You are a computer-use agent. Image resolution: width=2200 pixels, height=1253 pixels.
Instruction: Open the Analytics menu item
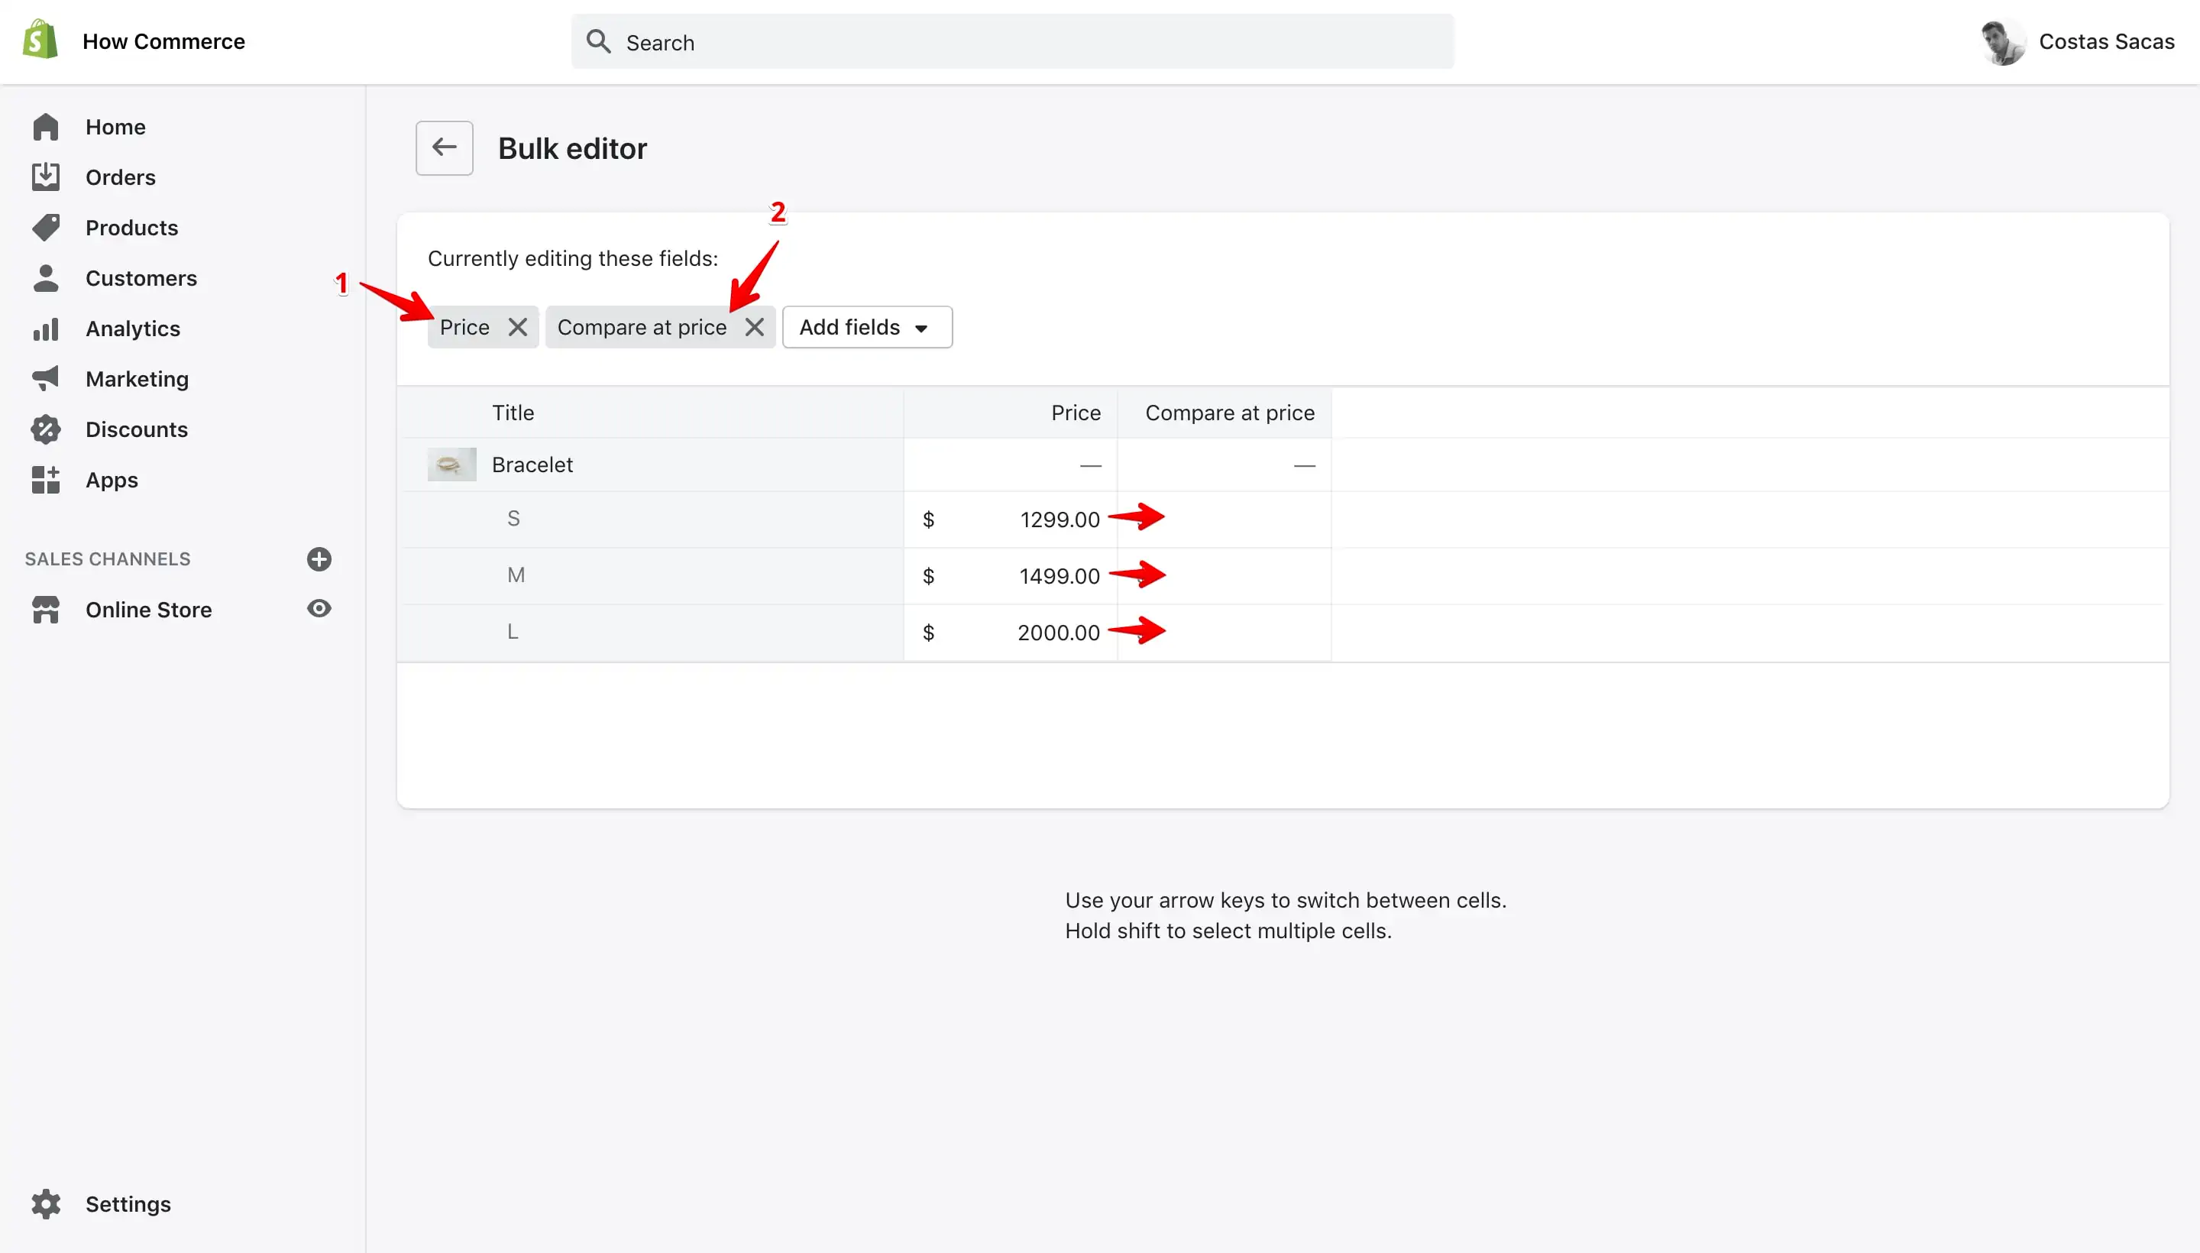click(132, 329)
